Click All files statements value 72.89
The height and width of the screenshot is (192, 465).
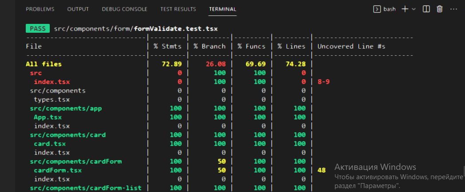pyautogui.click(x=172, y=64)
